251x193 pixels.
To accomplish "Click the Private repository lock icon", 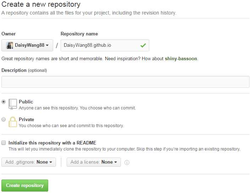I will [13, 122].
